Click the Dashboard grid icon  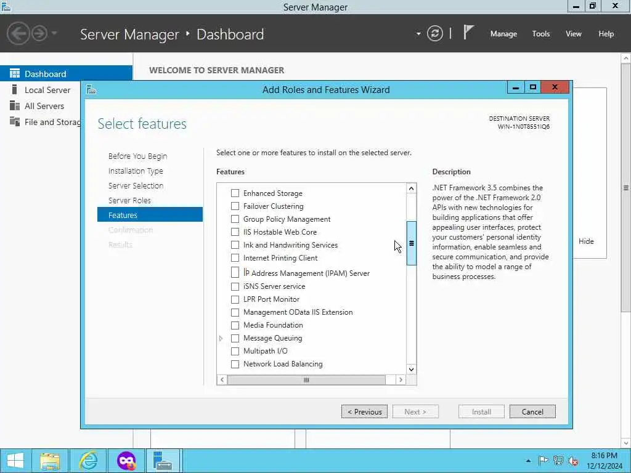15,73
